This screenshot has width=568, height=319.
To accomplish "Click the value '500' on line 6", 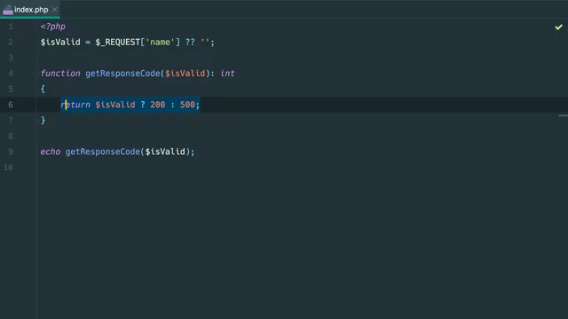I will (x=187, y=105).
